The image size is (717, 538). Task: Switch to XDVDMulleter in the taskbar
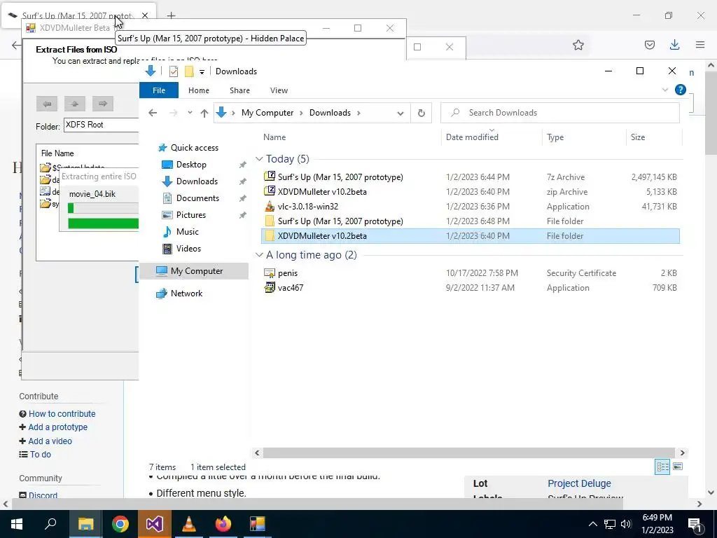(258, 524)
